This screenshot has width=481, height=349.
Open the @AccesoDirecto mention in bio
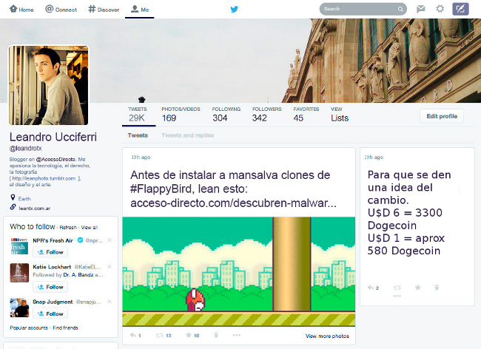(x=55, y=159)
